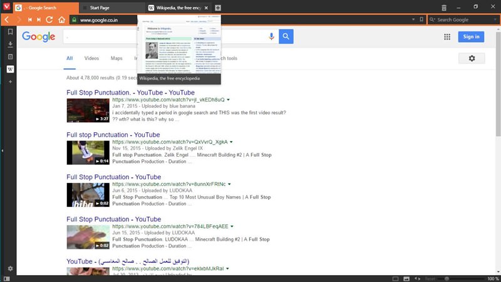Expand the address bar history dropdown
This screenshot has height=282, width=501.
tap(413, 19)
